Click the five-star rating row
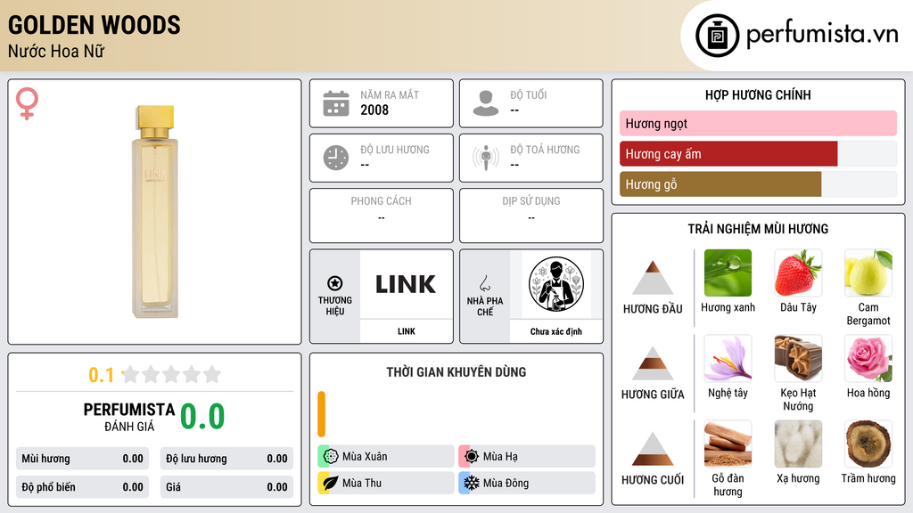The image size is (913, 513). [172, 374]
